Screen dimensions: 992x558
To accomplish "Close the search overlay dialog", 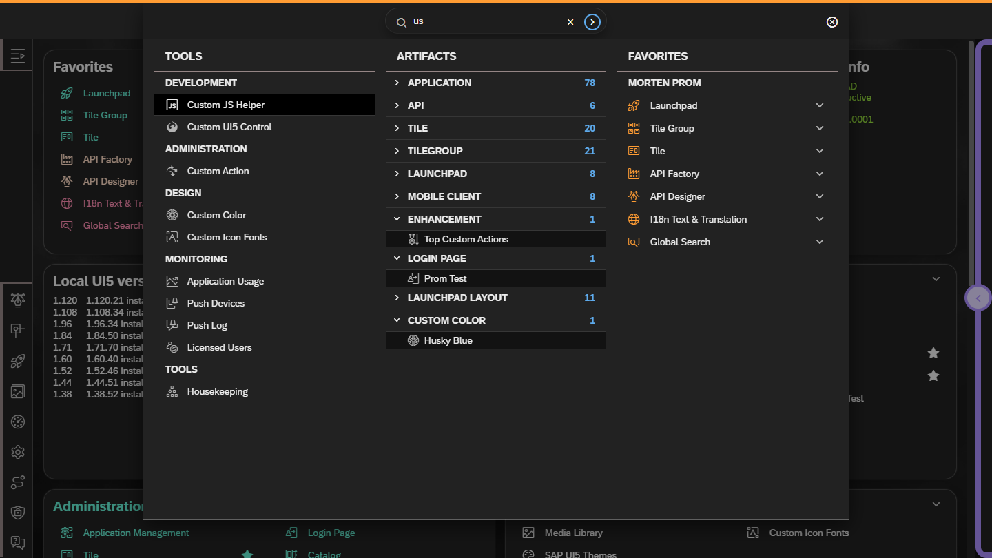I will click(832, 22).
